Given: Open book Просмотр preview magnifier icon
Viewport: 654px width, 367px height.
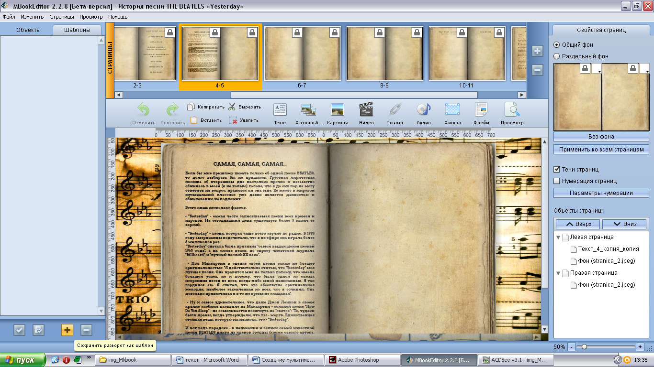Looking at the screenshot, I should click(512, 110).
